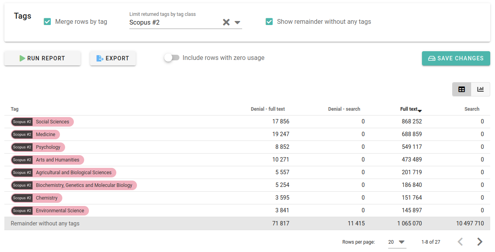Click Denial full text value 3 841
Viewport: 495px width, 252px height.
[282, 210]
